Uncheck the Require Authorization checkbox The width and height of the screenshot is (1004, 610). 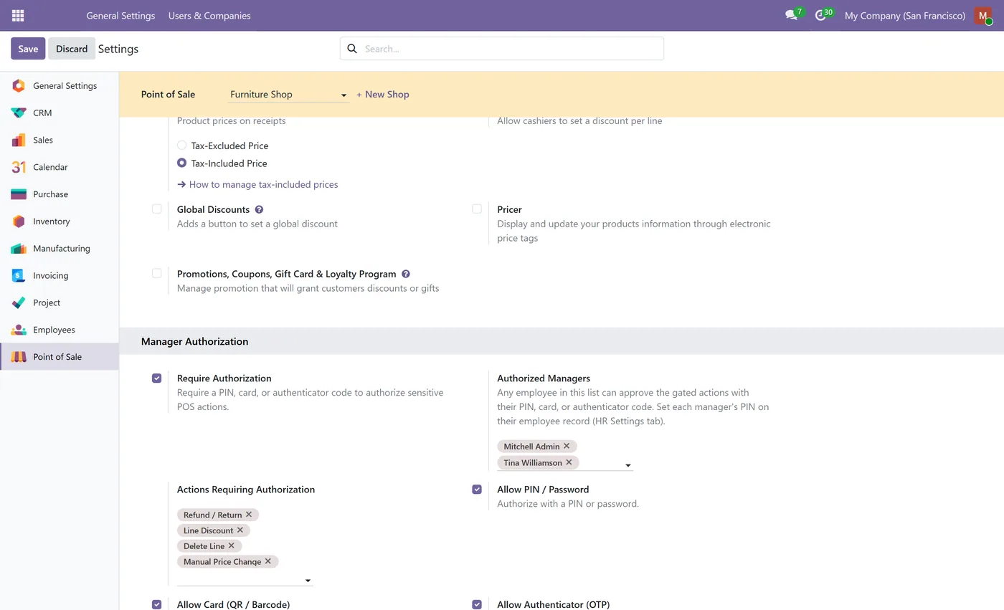coord(156,378)
